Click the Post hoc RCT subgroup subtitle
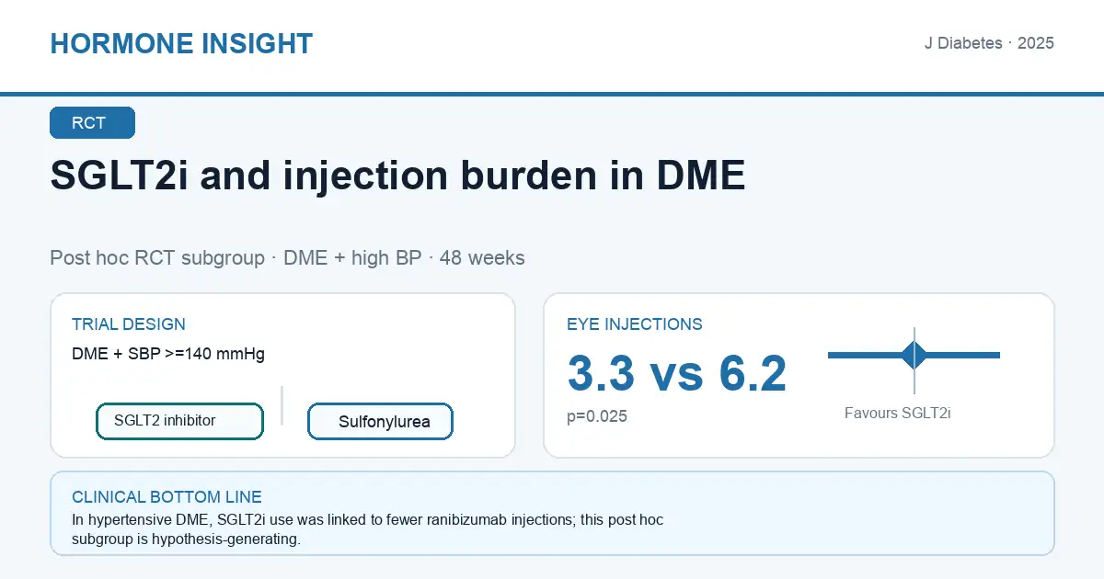Screen dimensions: 1104x579 (x=287, y=257)
